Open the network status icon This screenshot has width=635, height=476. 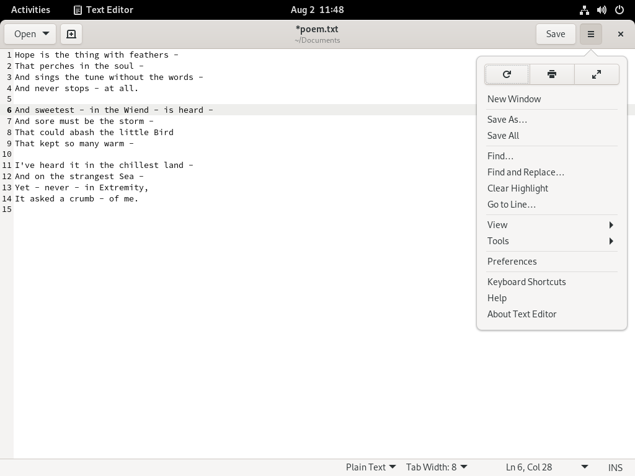(584, 10)
